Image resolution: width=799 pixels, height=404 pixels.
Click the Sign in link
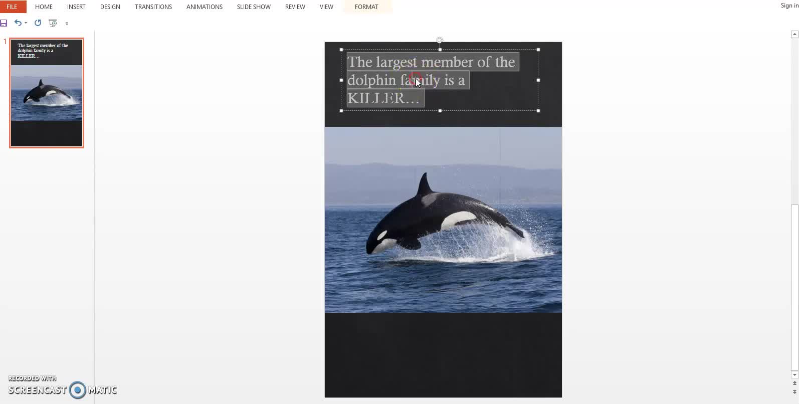(789, 6)
